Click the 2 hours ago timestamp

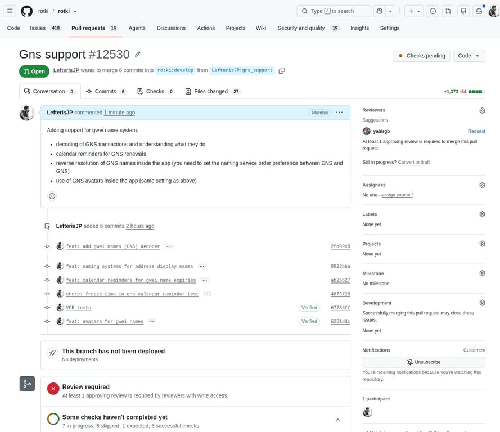tap(140, 226)
